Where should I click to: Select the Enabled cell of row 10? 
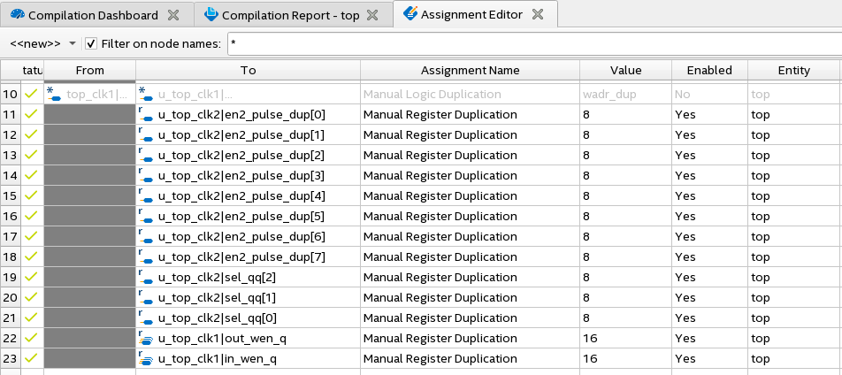709,95
